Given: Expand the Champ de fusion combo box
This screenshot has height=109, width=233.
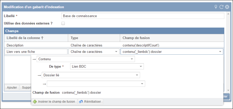Looking at the screenshot, I should [x=220, y=52].
